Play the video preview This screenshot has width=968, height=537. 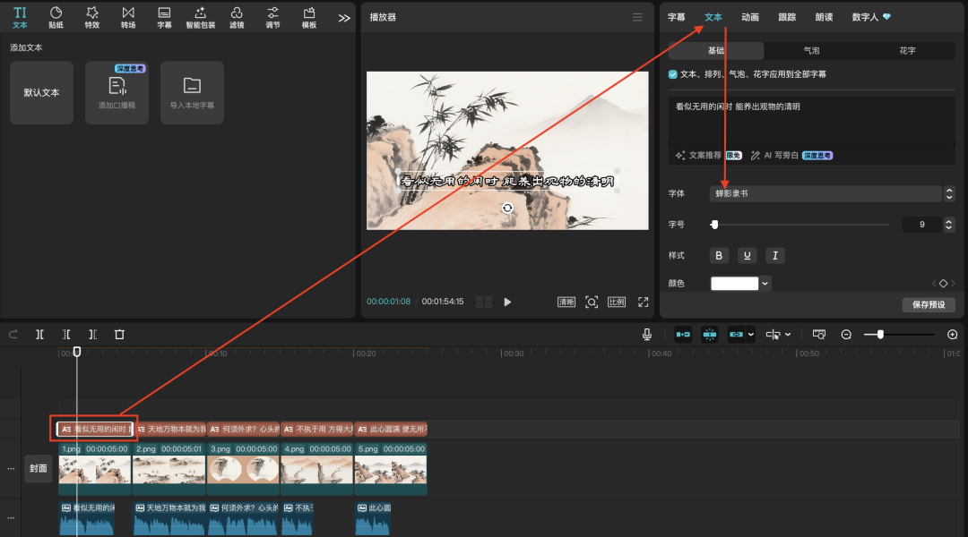tap(507, 303)
